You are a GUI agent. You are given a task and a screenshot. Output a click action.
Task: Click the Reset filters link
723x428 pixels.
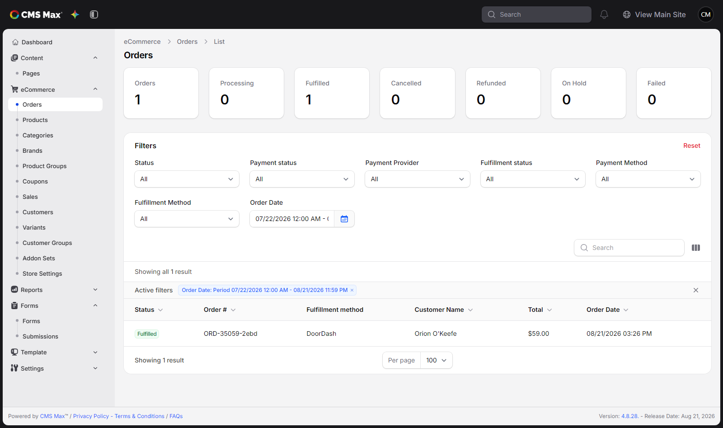[692, 146]
